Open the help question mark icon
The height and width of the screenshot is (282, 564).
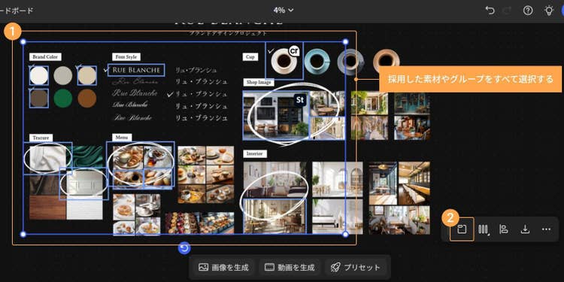coord(528,11)
